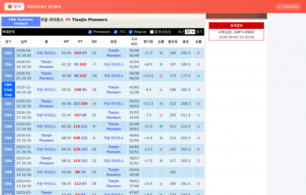Viewport: 306px width, 195px height.
Task: Enable the 홈/원정동일 checkbox
Action: [152, 32]
